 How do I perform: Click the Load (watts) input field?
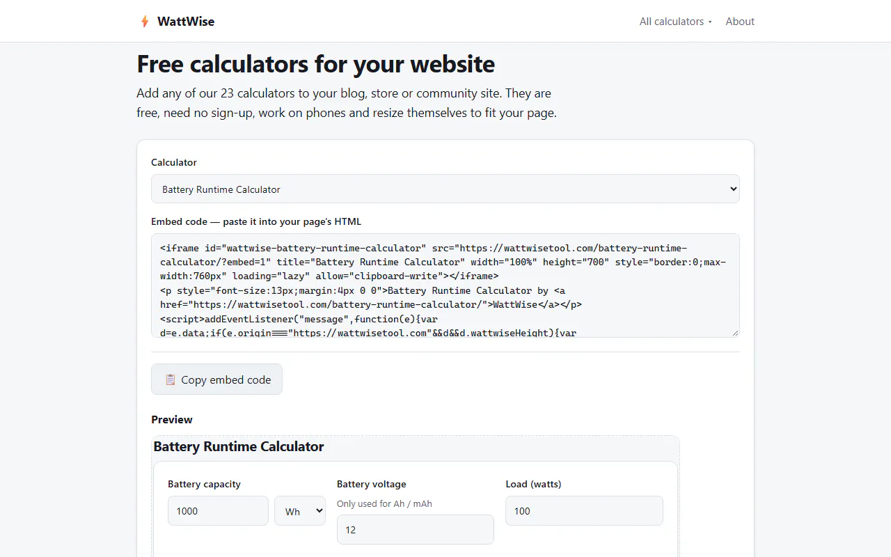point(584,511)
